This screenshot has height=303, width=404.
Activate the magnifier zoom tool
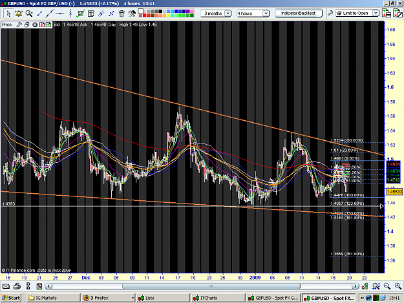(x=29, y=14)
